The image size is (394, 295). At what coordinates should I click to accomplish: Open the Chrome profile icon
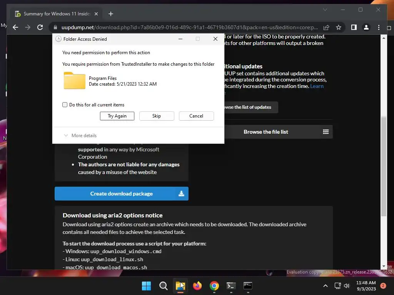pyautogui.click(x=366, y=27)
